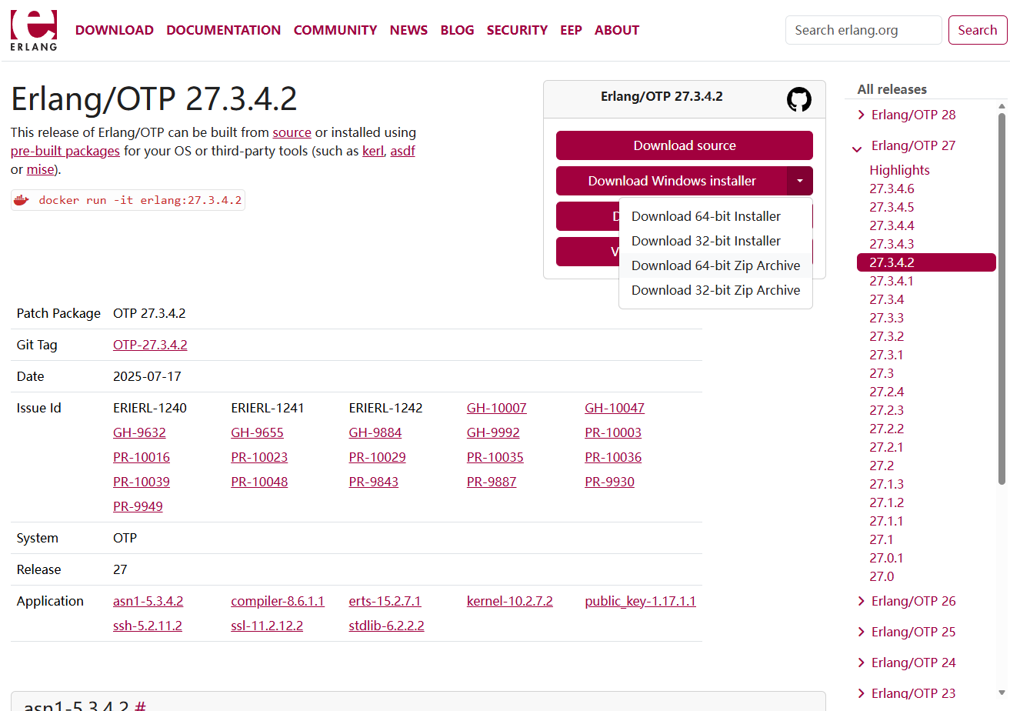Open the GitHub icon link
Screen dimensions: 1010x711
(798, 99)
